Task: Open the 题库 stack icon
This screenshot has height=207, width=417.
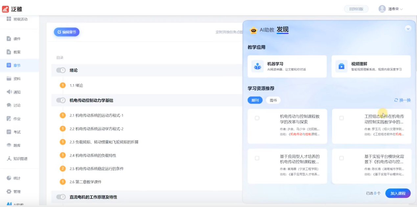Action: [9, 145]
